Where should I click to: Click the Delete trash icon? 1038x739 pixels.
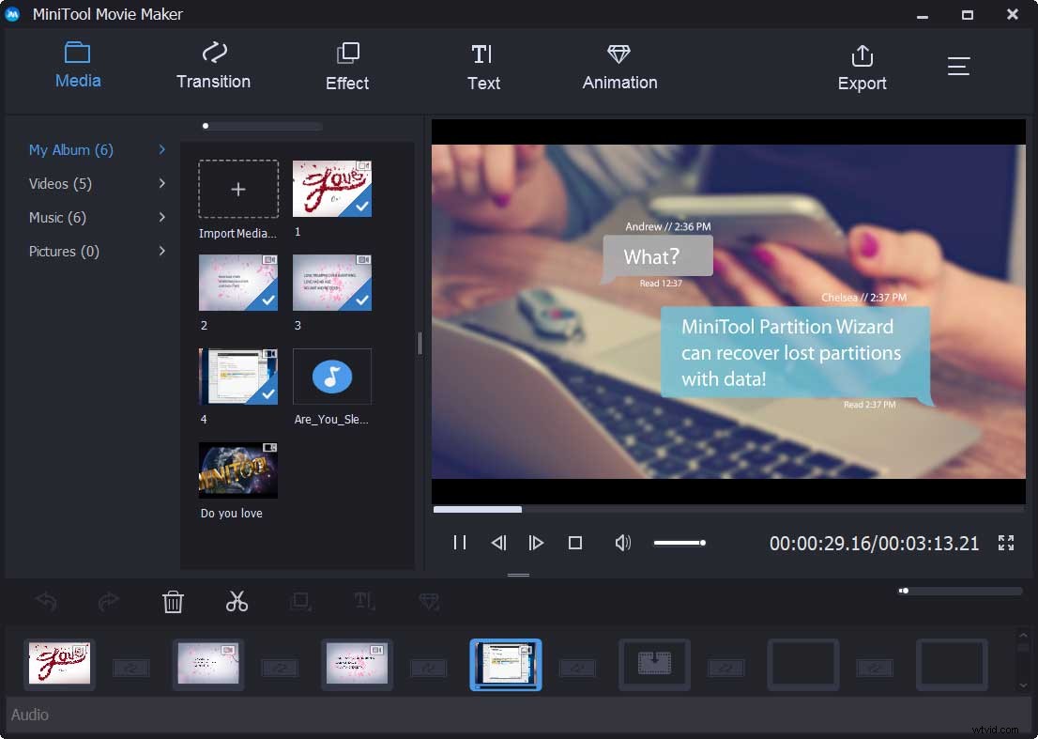173,602
